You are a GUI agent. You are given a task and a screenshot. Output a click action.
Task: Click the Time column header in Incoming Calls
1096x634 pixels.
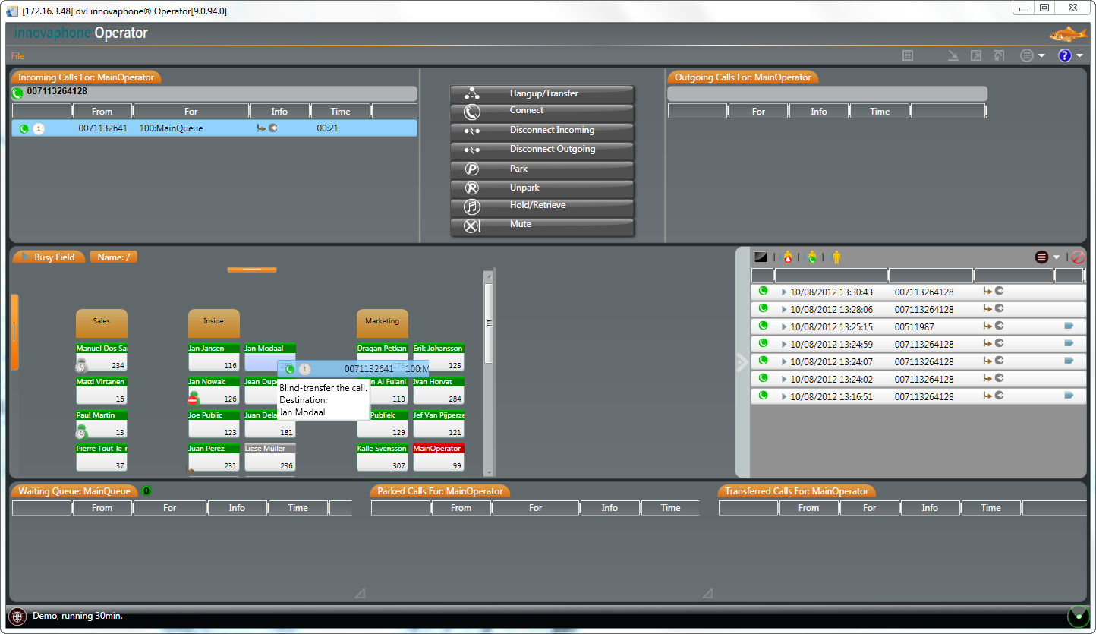[x=341, y=111]
